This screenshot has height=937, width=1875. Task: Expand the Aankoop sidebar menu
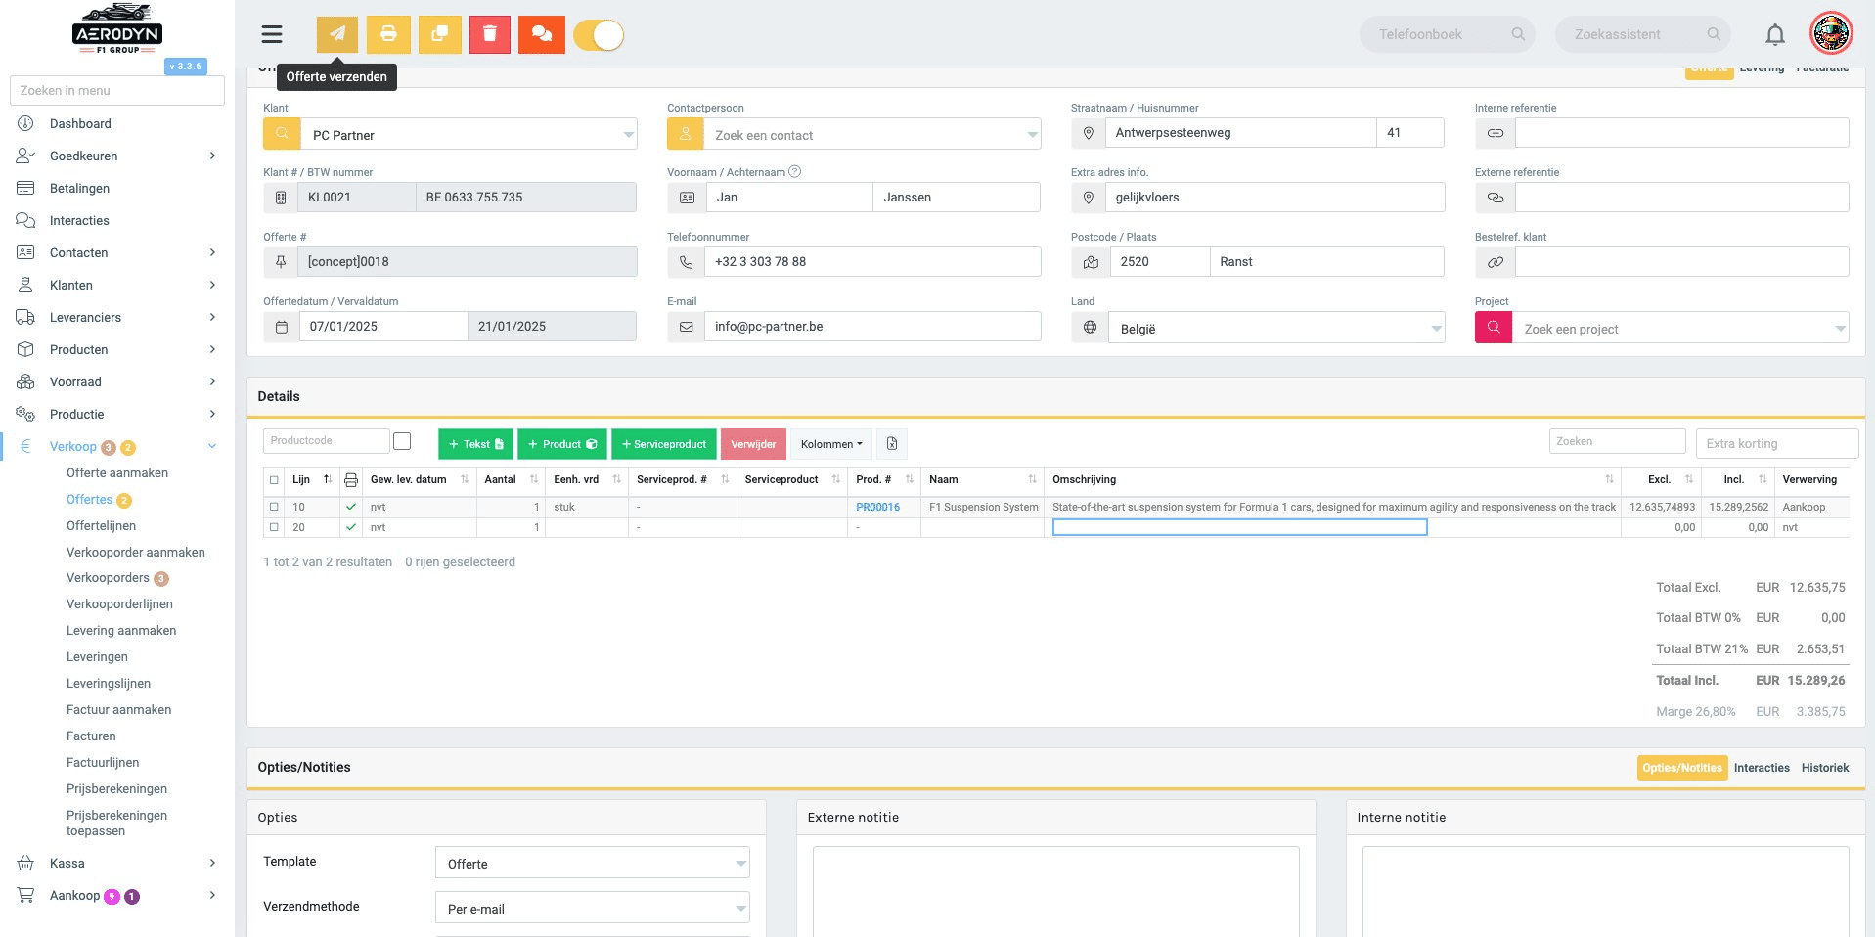pos(117,895)
